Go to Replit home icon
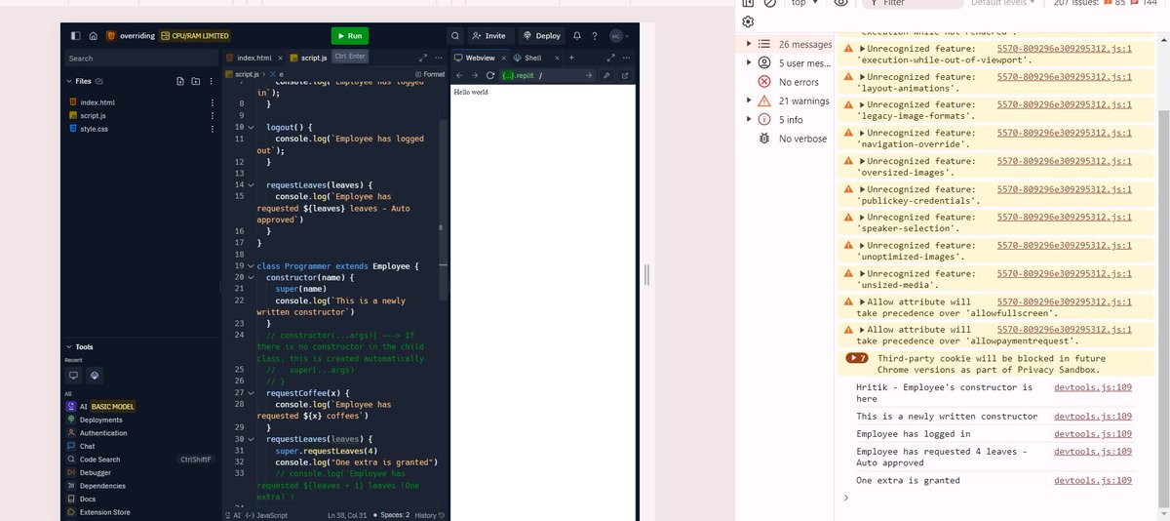Screen dimensions: 1170x521 tap(93, 36)
